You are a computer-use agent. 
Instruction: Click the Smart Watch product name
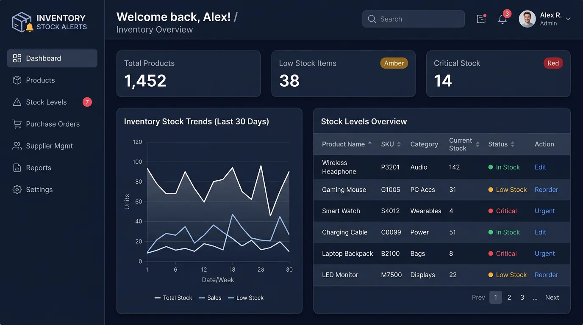(x=341, y=211)
